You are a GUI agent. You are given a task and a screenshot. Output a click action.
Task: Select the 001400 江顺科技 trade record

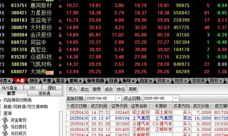coord(147,129)
